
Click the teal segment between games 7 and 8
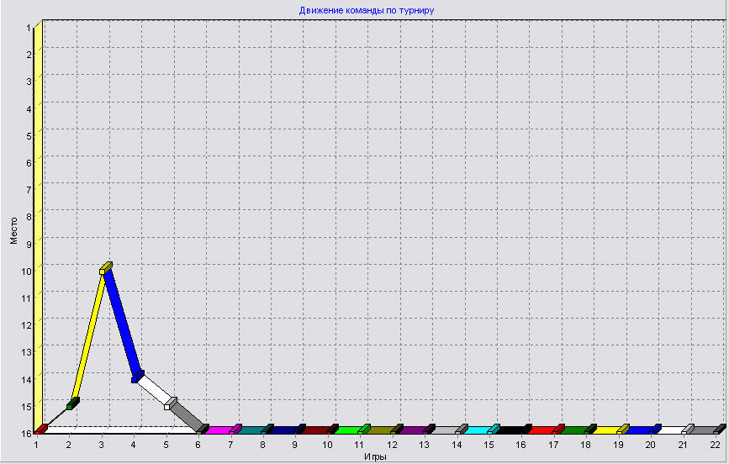point(251,430)
